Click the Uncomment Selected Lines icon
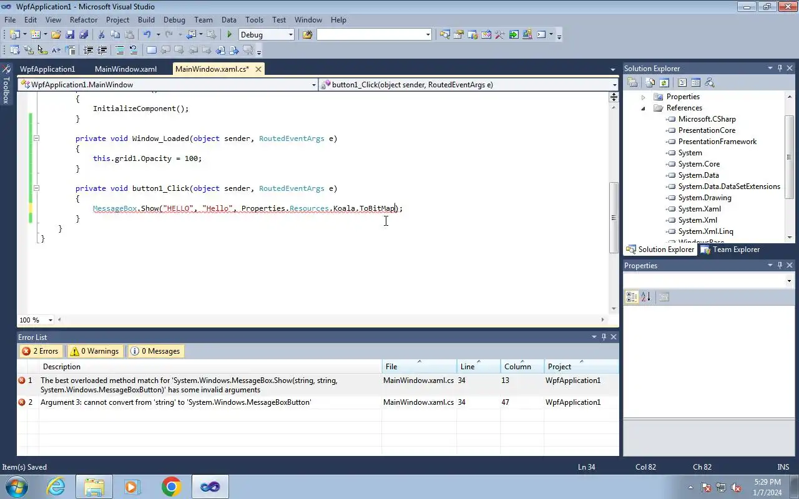This screenshot has height=499, width=799. pyautogui.click(x=134, y=51)
